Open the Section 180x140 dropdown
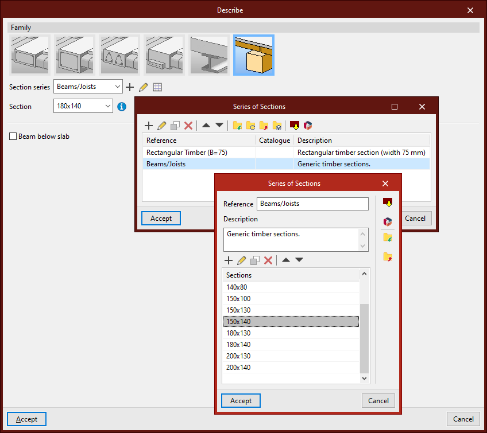The image size is (487, 433). 83,106
